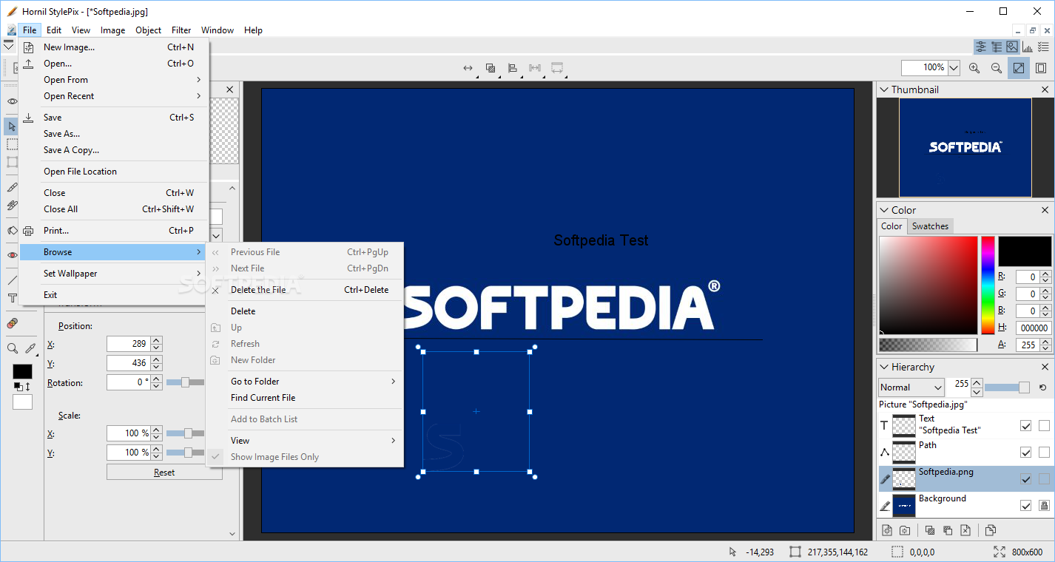Screen dimensions: 1055x562
Task: Switch to the Swatches tab
Action: [x=930, y=226]
